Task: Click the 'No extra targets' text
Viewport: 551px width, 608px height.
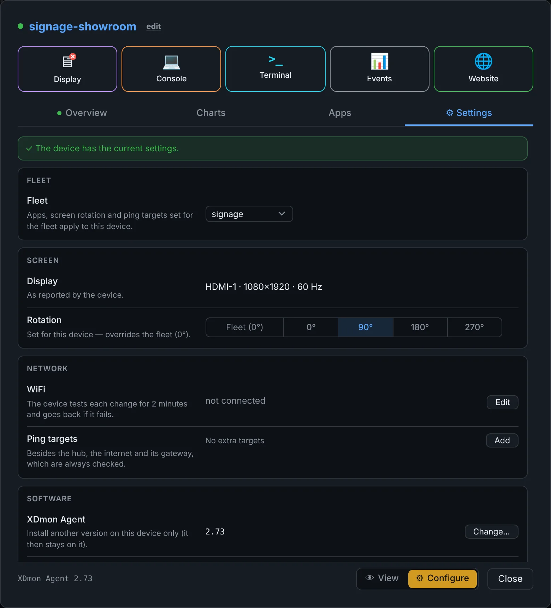Action: (235, 440)
